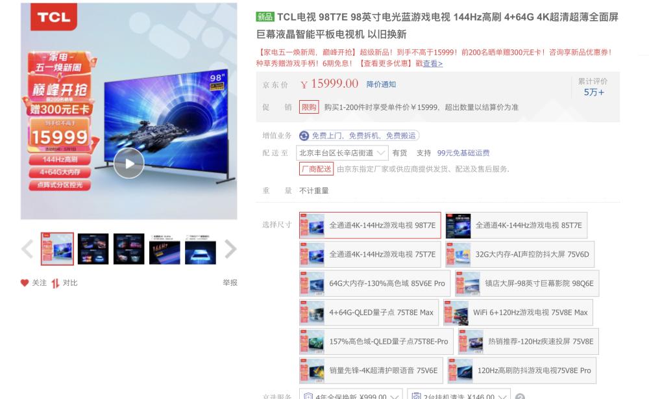Click the green 新品 badge in title
The image size is (649, 399).
pyautogui.click(x=265, y=17)
